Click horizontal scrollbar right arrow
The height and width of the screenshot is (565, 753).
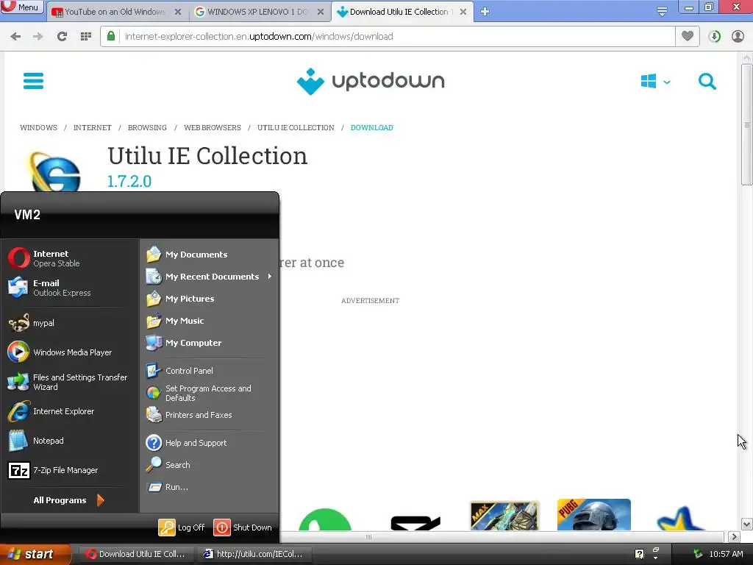(x=734, y=536)
